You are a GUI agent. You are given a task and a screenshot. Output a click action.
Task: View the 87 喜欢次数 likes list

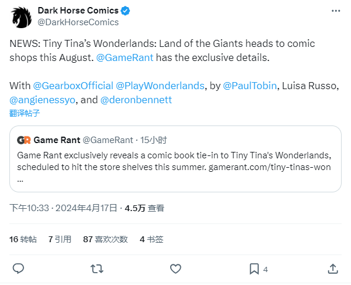[106, 239]
